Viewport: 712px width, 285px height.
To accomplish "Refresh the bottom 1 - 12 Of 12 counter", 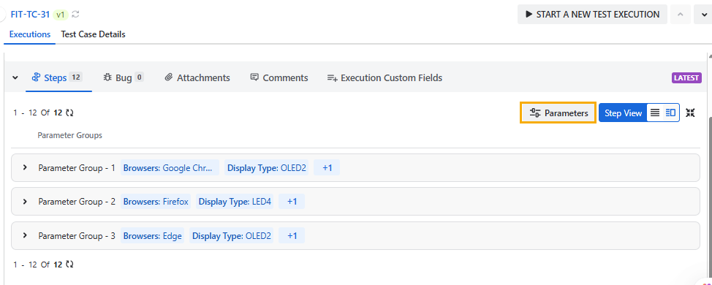I will [x=69, y=264].
